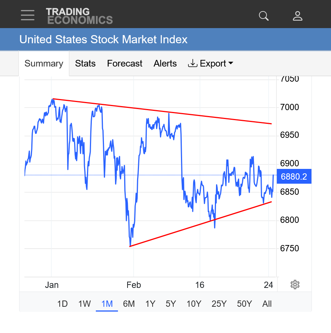Select the Summary tab

[x=44, y=64]
